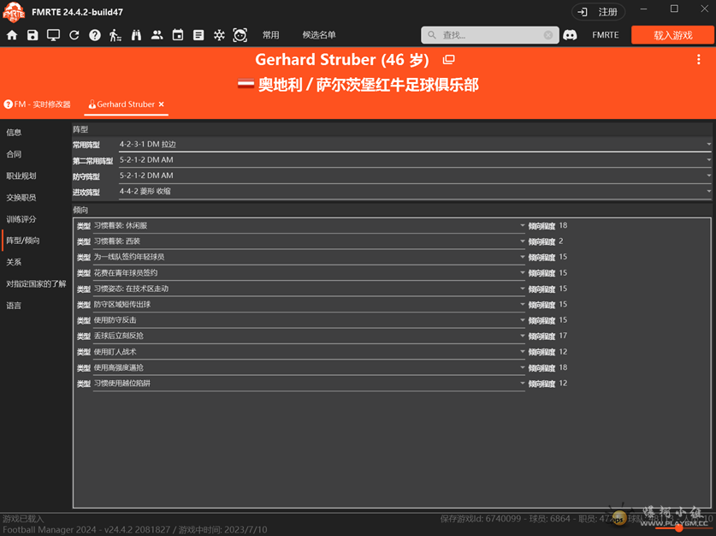716x536 pixels.
Task: Expand the 常用阵型 formation dropdown
Action: tap(708, 145)
